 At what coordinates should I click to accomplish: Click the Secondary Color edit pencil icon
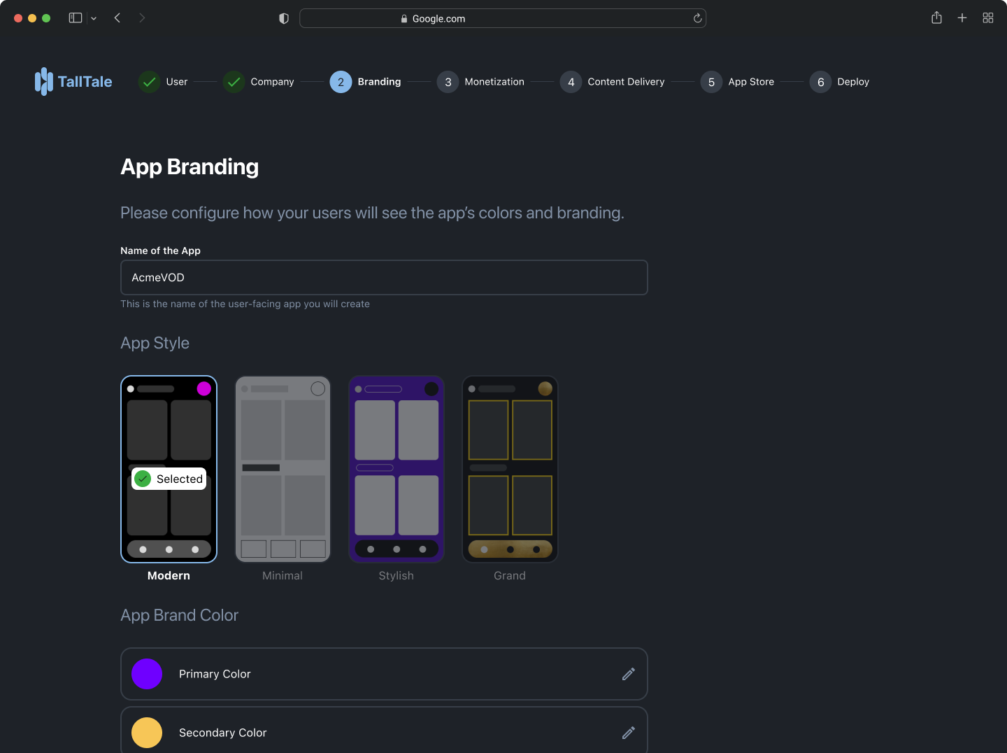tap(628, 733)
